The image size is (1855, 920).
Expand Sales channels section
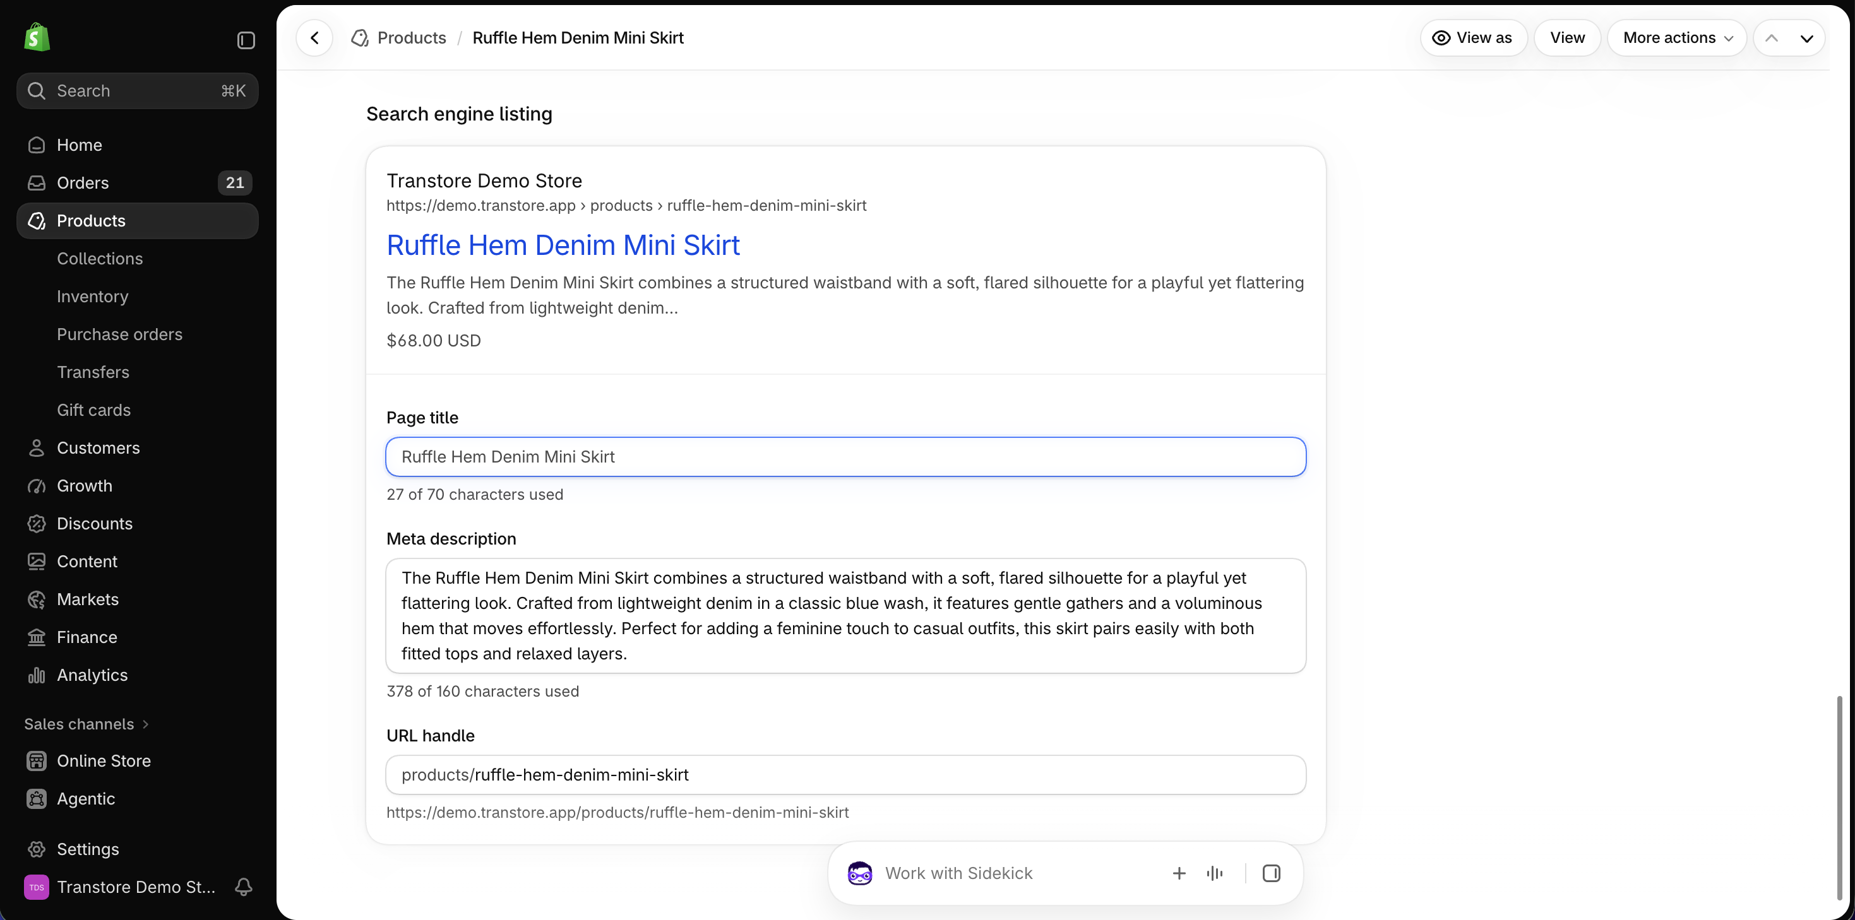tap(86, 724)
